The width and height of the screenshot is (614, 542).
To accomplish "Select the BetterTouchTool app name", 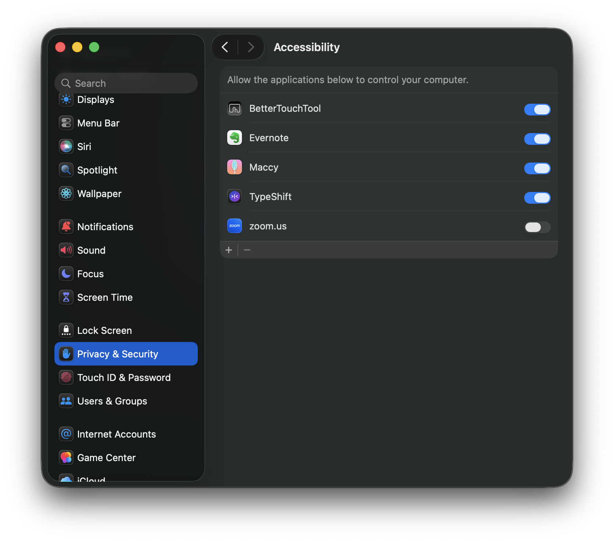I will 285,108.
